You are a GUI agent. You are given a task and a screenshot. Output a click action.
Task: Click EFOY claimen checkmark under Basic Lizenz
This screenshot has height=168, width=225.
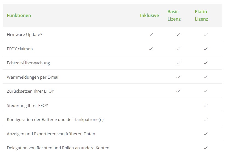pyautogui.click(x=178, y=49)
